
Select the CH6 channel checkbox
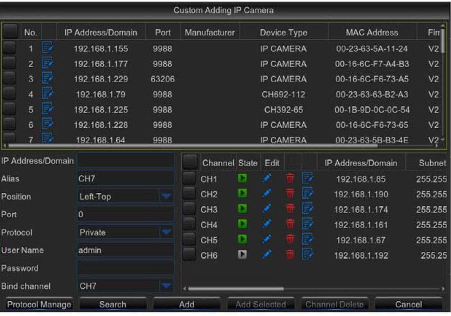click(189, 255)
